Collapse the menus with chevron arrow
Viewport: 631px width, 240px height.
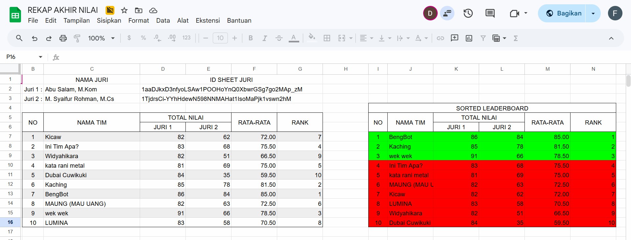coord(611,38)
